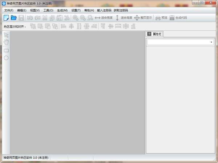Minimize the application window
This screenshot has width=218, height=163.
tap(195, 3)
